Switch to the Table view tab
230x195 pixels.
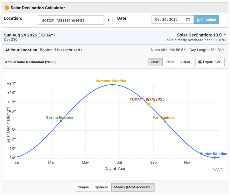(170, 62)
